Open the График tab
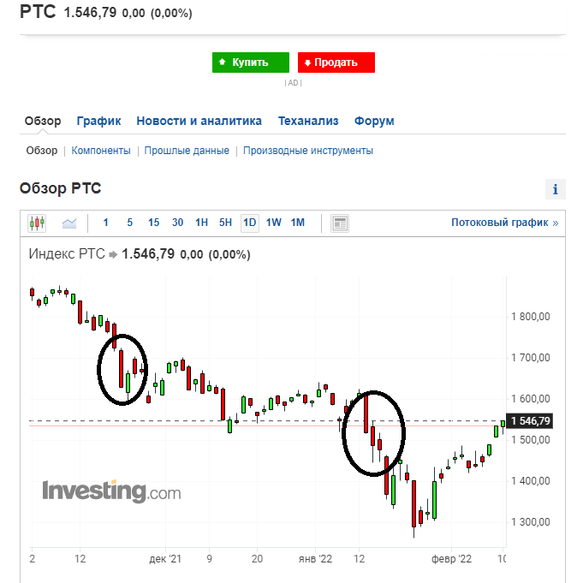Screen dimensions: 583x583 98,121
